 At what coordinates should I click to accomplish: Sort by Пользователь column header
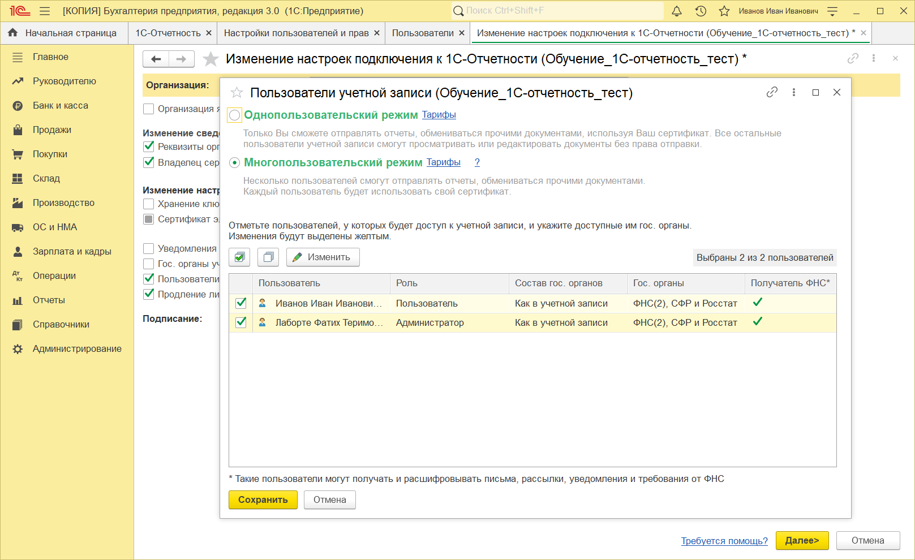321,283
